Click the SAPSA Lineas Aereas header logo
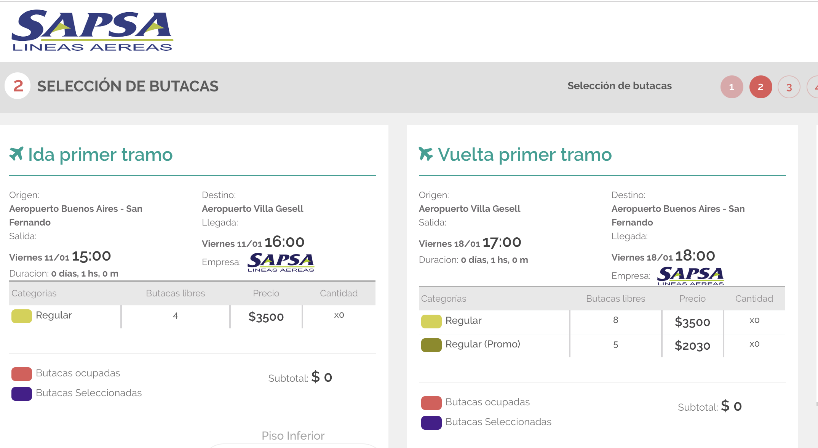The width and height of the screenshot is (818, 448). tap(92, 31)
